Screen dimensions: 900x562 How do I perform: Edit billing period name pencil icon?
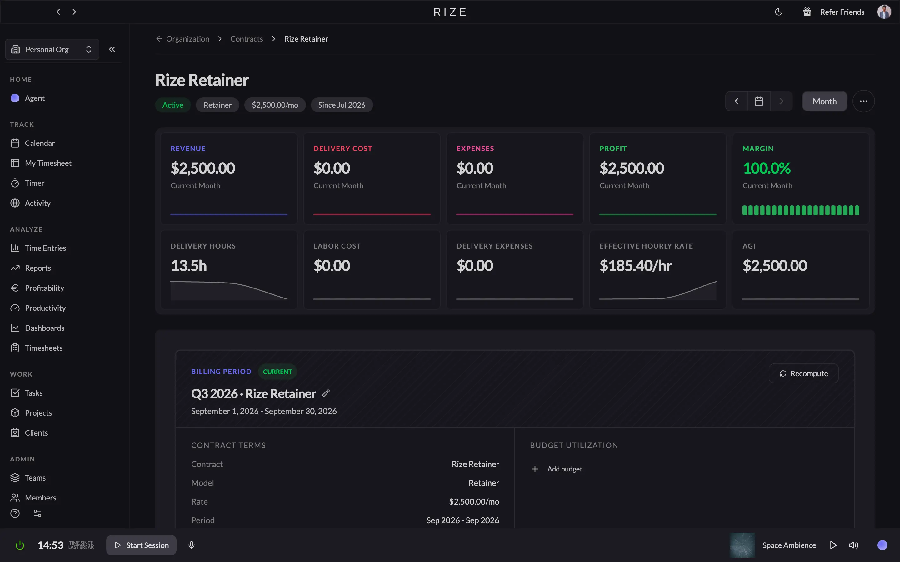pyautogui.click(x=326, y=394)
